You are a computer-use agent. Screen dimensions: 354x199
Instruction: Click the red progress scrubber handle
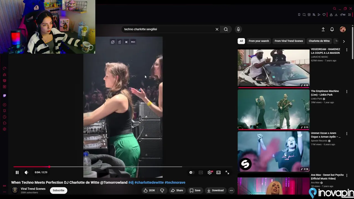tap(49, 167)
